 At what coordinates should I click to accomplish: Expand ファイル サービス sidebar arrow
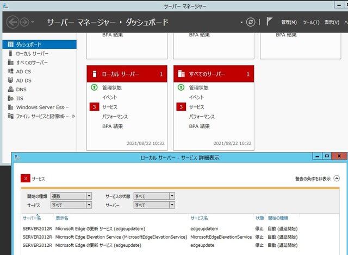[x=73, y=116]
